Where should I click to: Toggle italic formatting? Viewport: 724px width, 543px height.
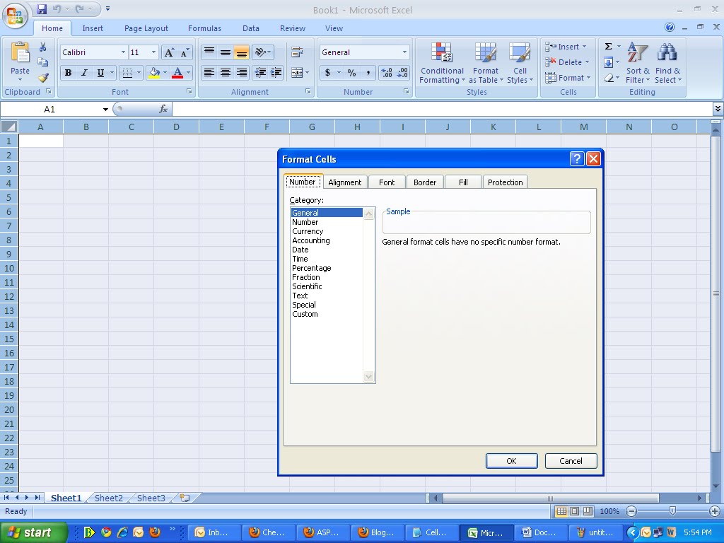click(83, 72)
